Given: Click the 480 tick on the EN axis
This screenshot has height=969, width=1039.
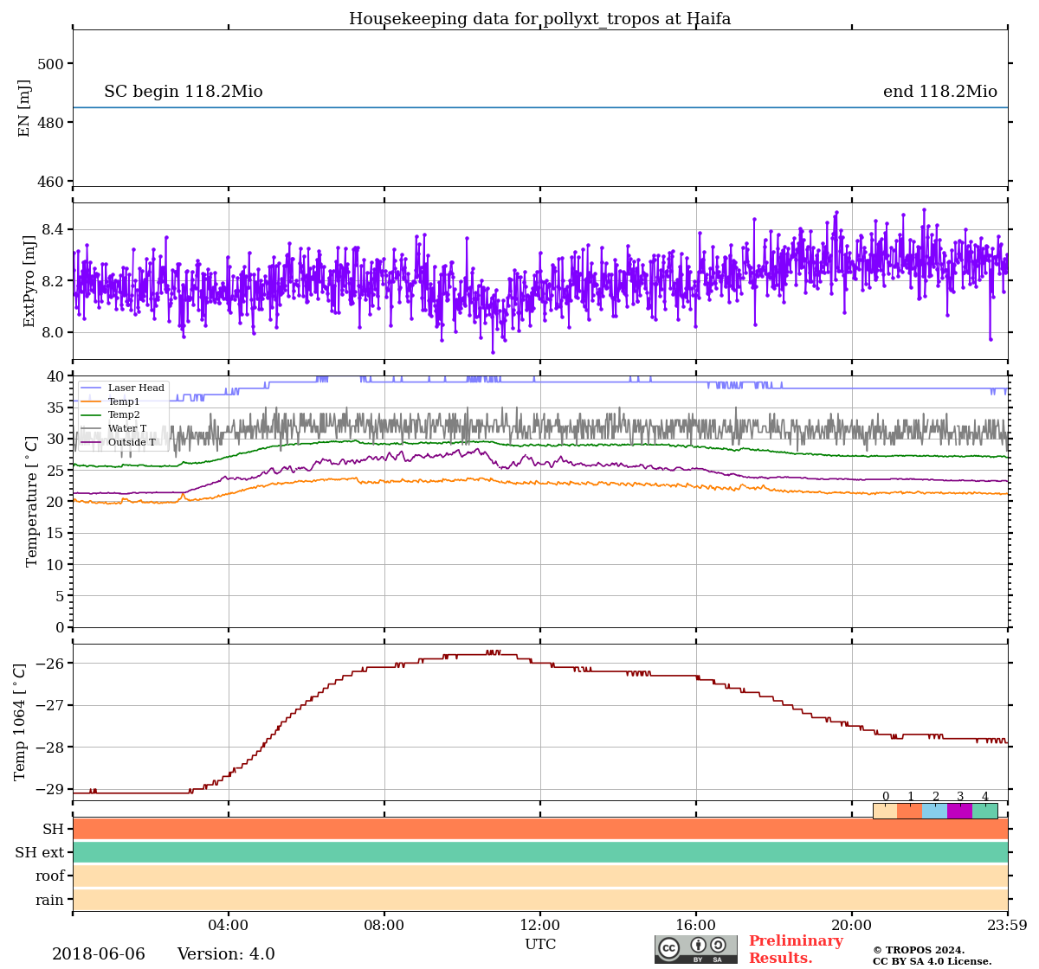Looking at the screenshot, I should (51, 123).
